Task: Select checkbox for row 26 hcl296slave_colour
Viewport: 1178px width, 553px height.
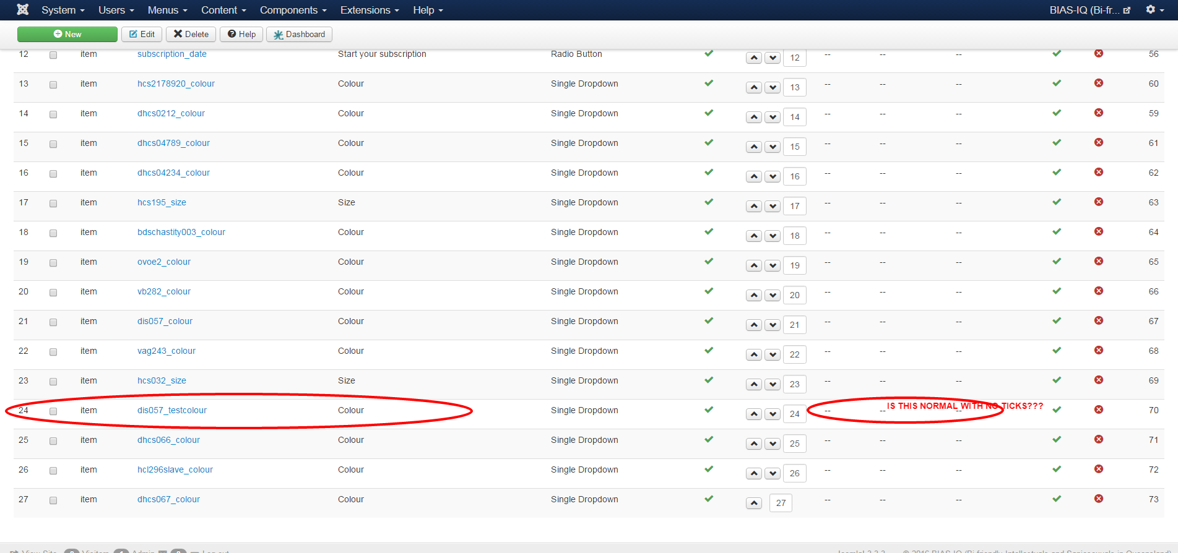Action: click(x=53, y=471)
